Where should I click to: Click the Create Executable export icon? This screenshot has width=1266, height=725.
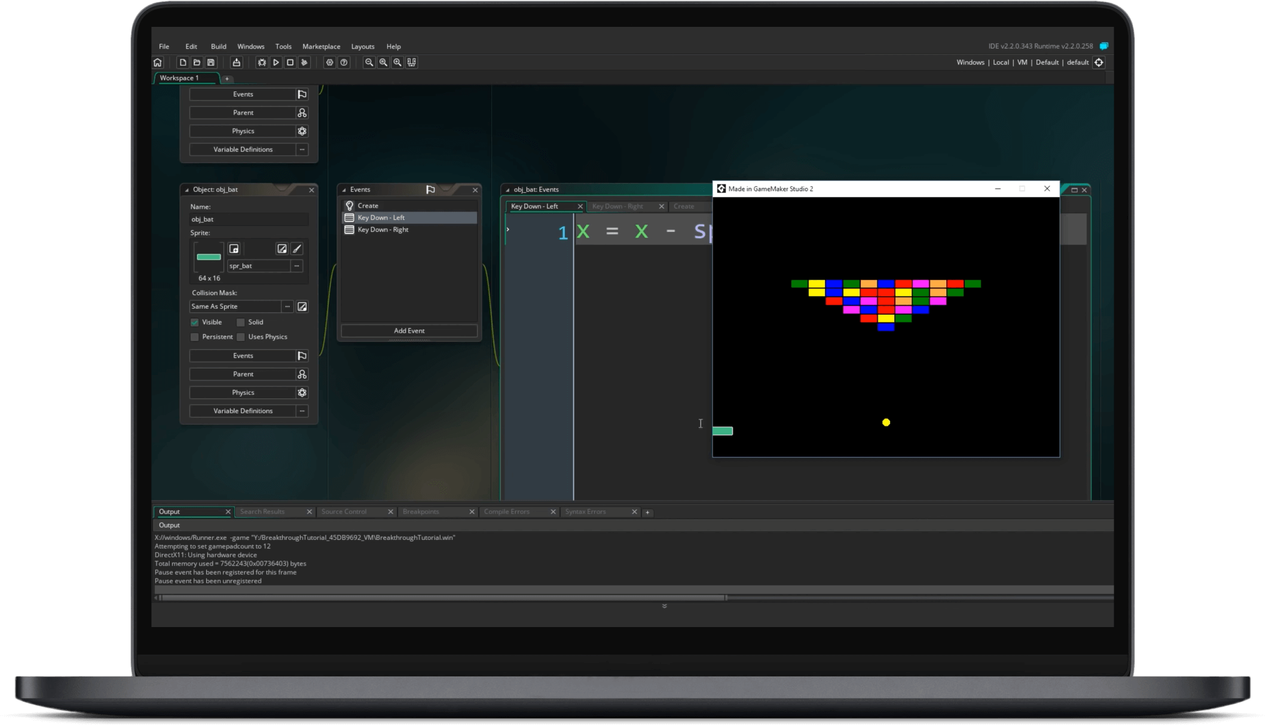coord(237,62)
